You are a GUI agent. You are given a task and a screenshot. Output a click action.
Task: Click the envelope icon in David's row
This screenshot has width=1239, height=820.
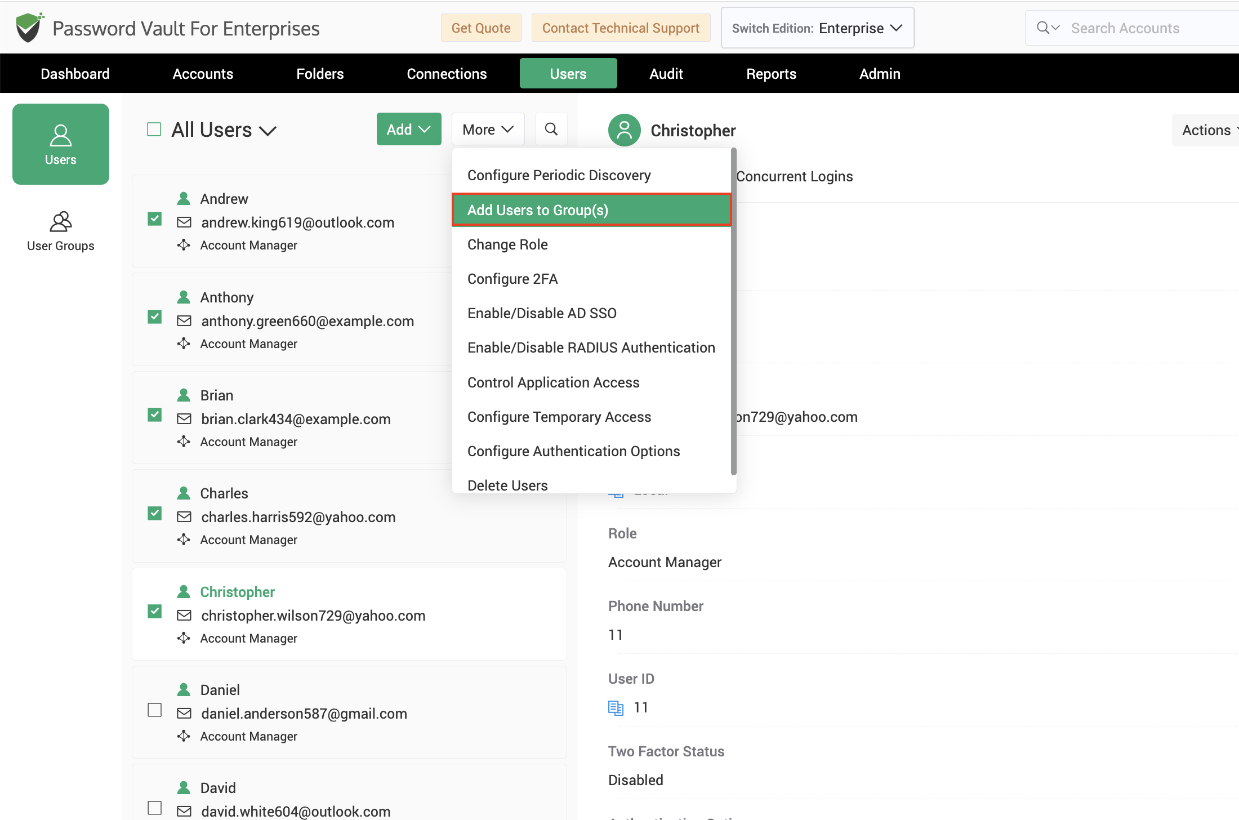pos(184,812)
